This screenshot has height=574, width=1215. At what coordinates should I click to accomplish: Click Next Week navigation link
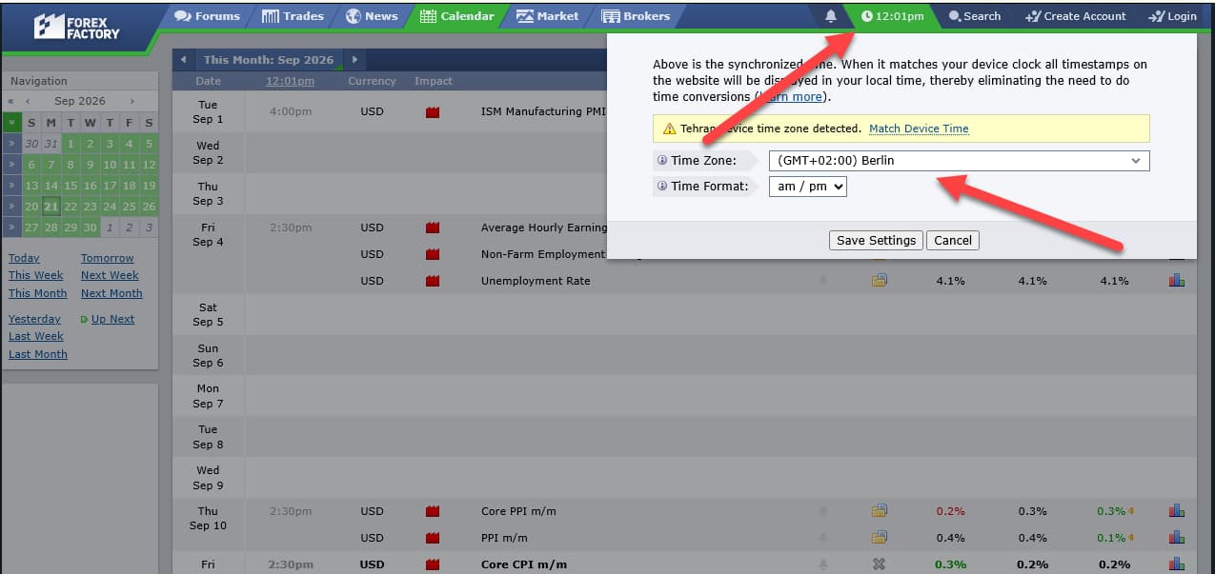[x=110, y=275]
